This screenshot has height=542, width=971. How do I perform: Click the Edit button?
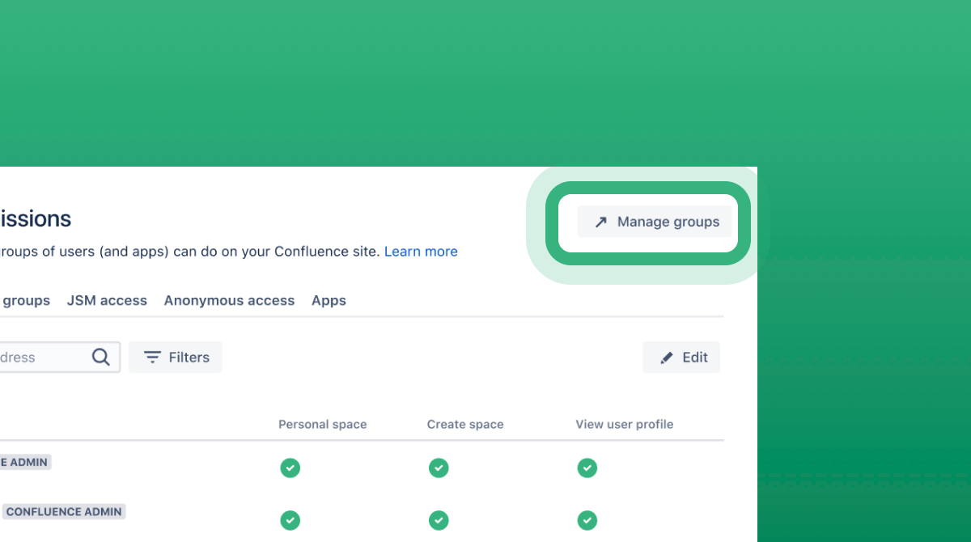pos(681,357)
